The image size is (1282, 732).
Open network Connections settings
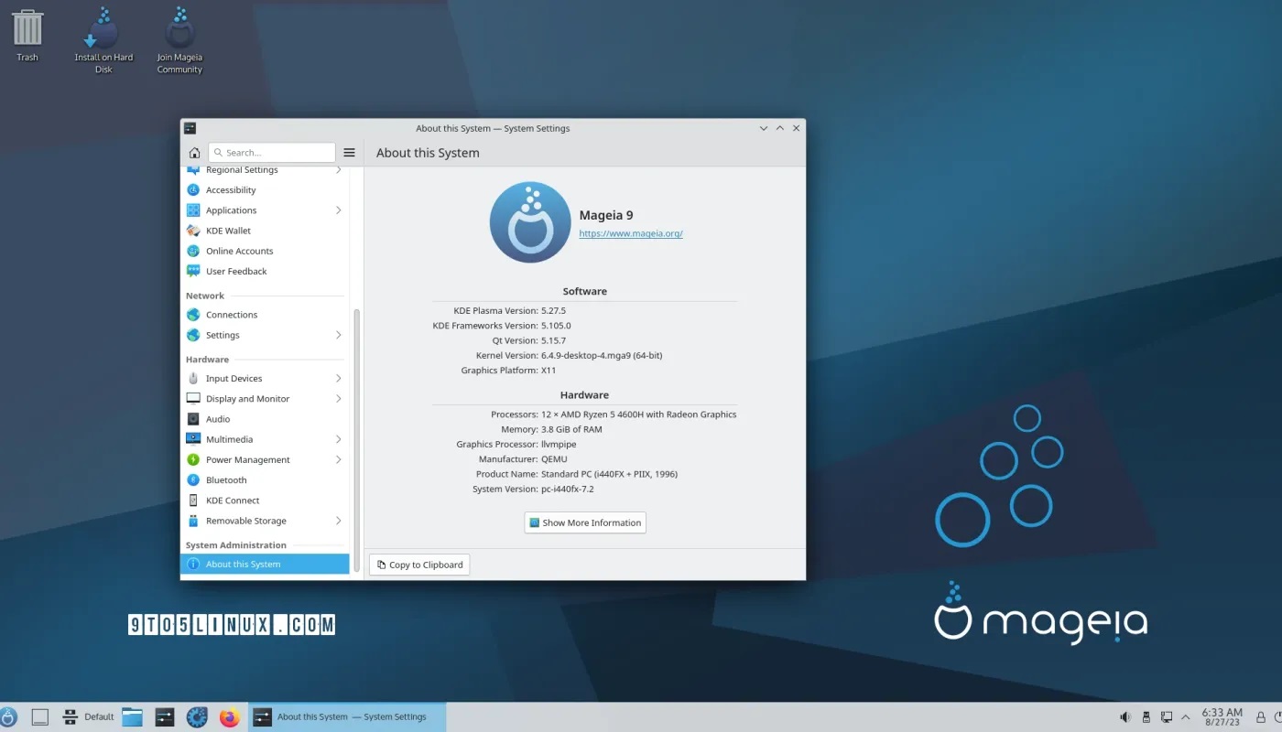(266, 315)
